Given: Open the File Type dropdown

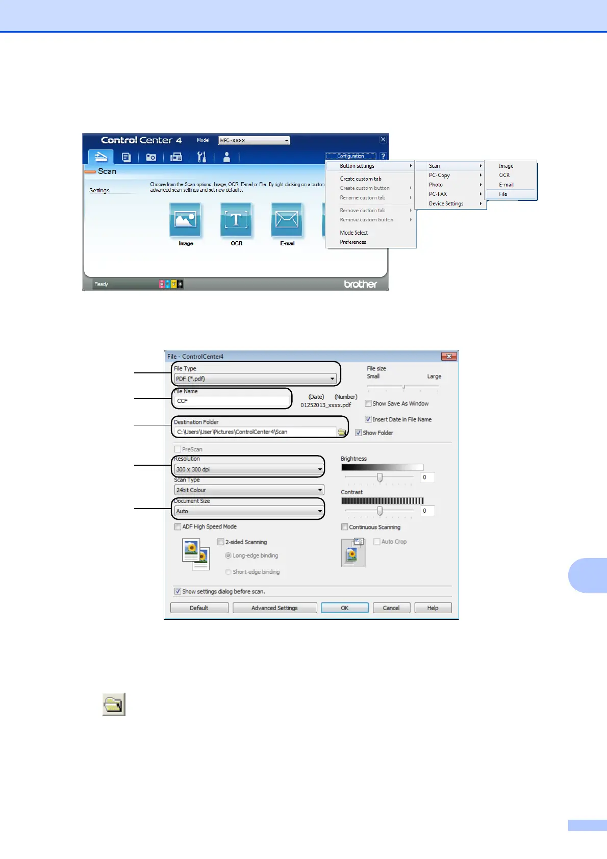Looking at the screenshot, I should 255,379.
